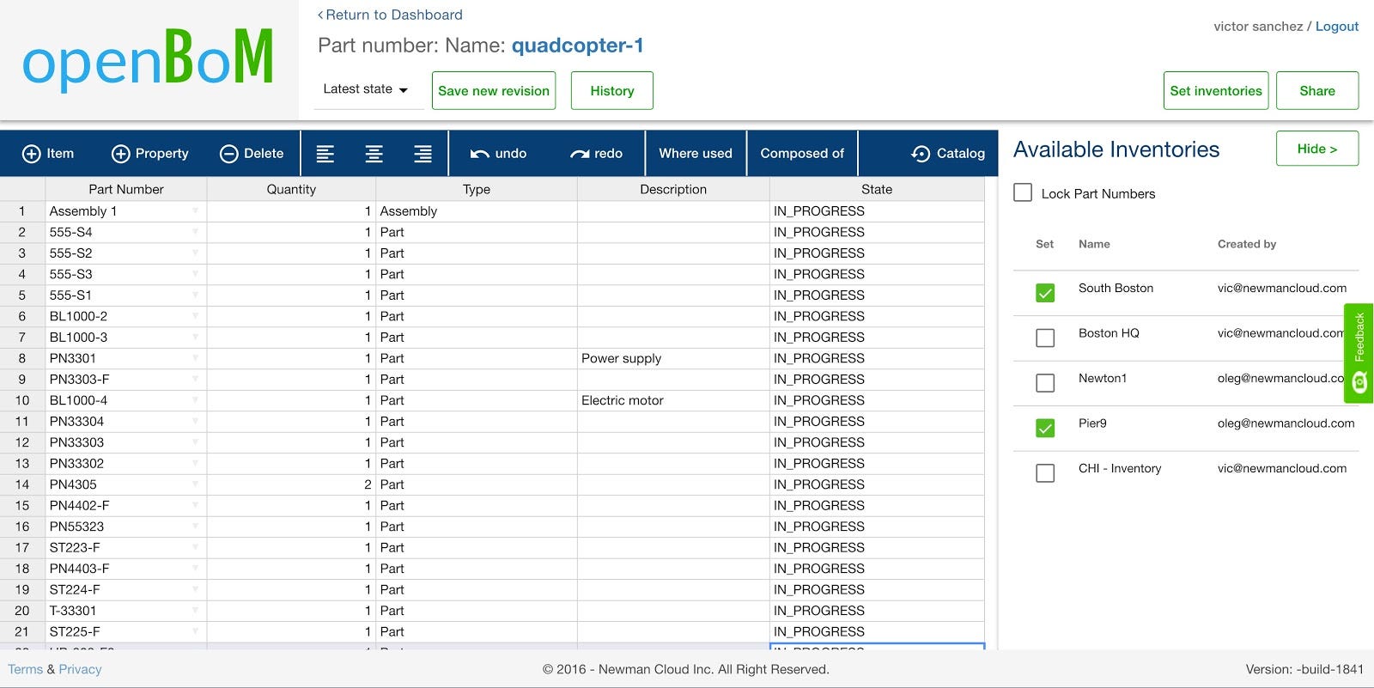
Task: Click the quadcopter-1 BOM name
Action: point(578,46)
